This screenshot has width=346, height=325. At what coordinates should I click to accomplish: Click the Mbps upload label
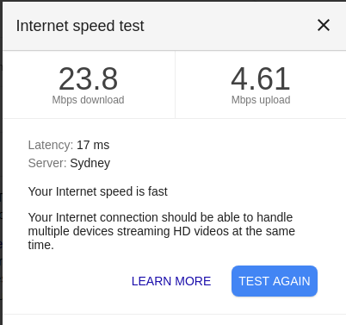pos(261,100)
